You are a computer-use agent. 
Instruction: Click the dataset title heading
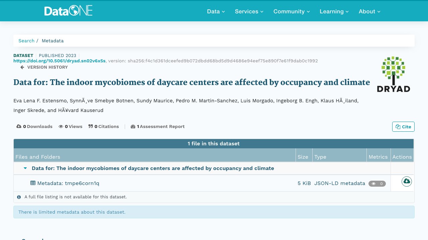[192, 82]
